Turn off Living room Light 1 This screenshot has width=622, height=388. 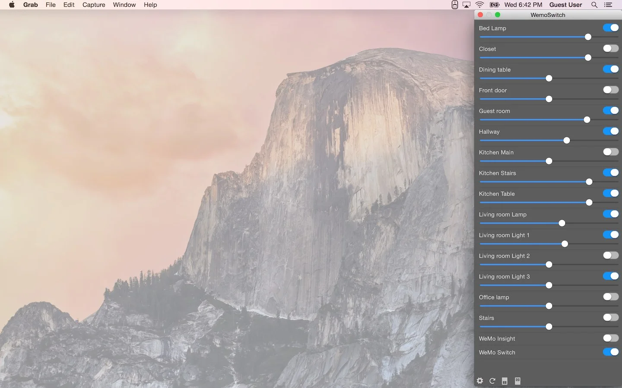click(611, 235)
